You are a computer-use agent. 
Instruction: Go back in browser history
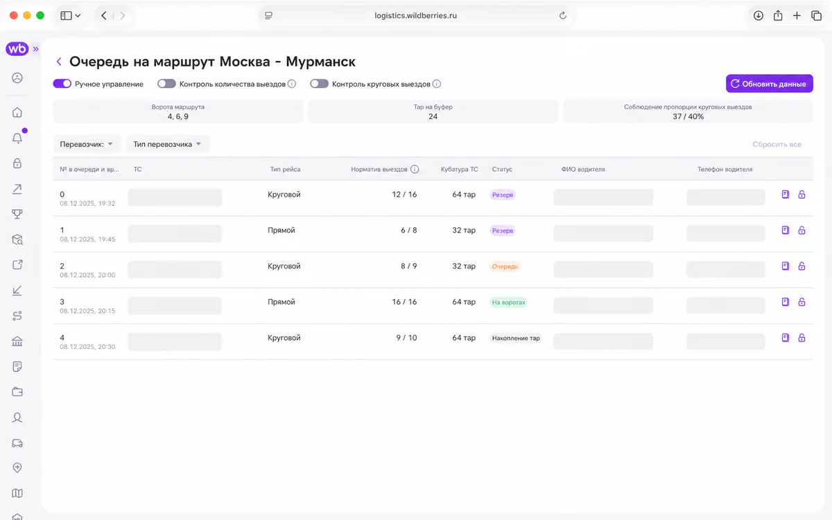point(104,15)
